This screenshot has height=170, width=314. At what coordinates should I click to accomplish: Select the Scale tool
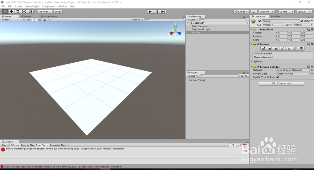[x=24, y=12]
